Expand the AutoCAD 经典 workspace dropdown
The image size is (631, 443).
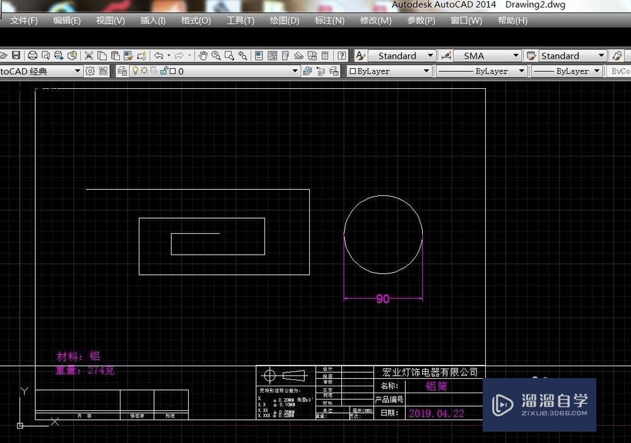click(x=78, y=71)
